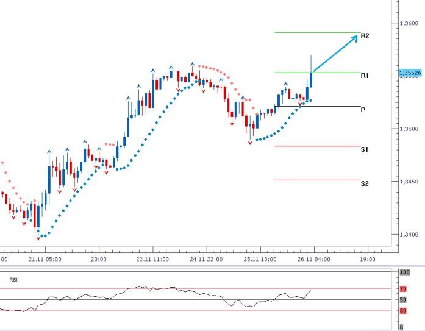Select the red S1 support line
The image size is (425, 331).
[318, 146]
